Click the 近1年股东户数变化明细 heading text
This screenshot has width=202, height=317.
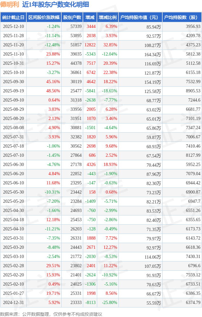pyautogui.click(x=56, y=4)
